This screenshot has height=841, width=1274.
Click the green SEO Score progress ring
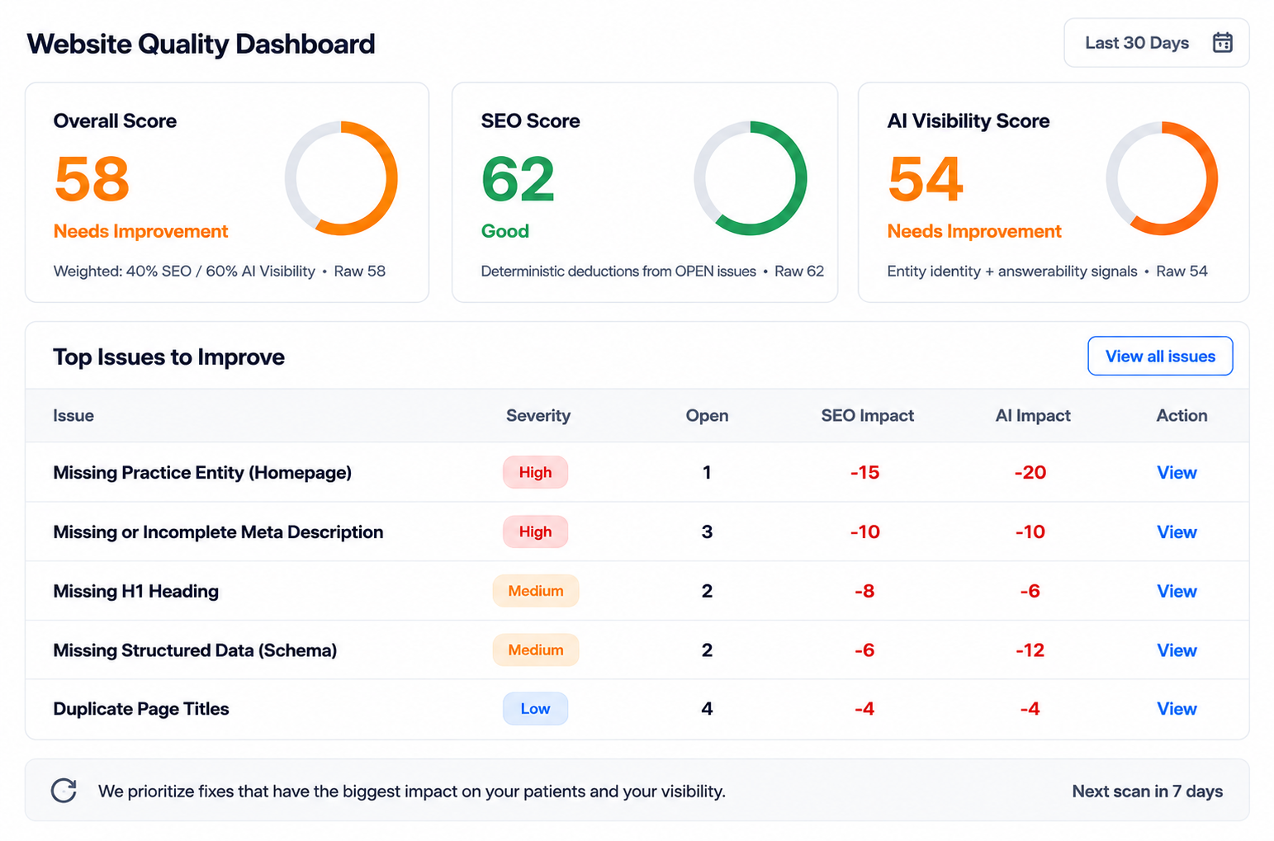coord(751,178)
